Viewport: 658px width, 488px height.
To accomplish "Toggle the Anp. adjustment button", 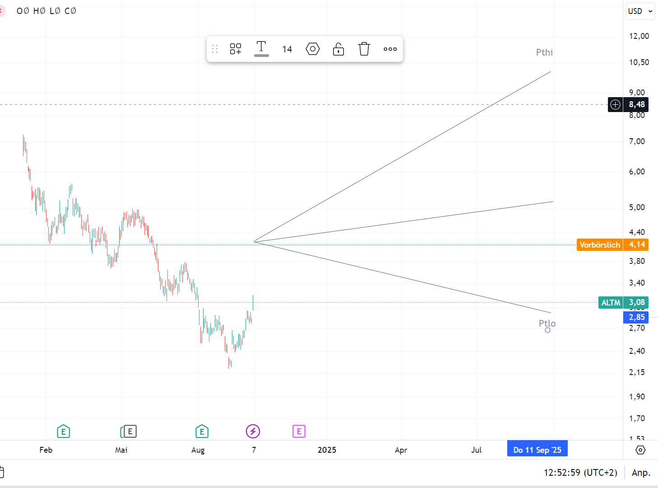I will click(x=641, y=473).
